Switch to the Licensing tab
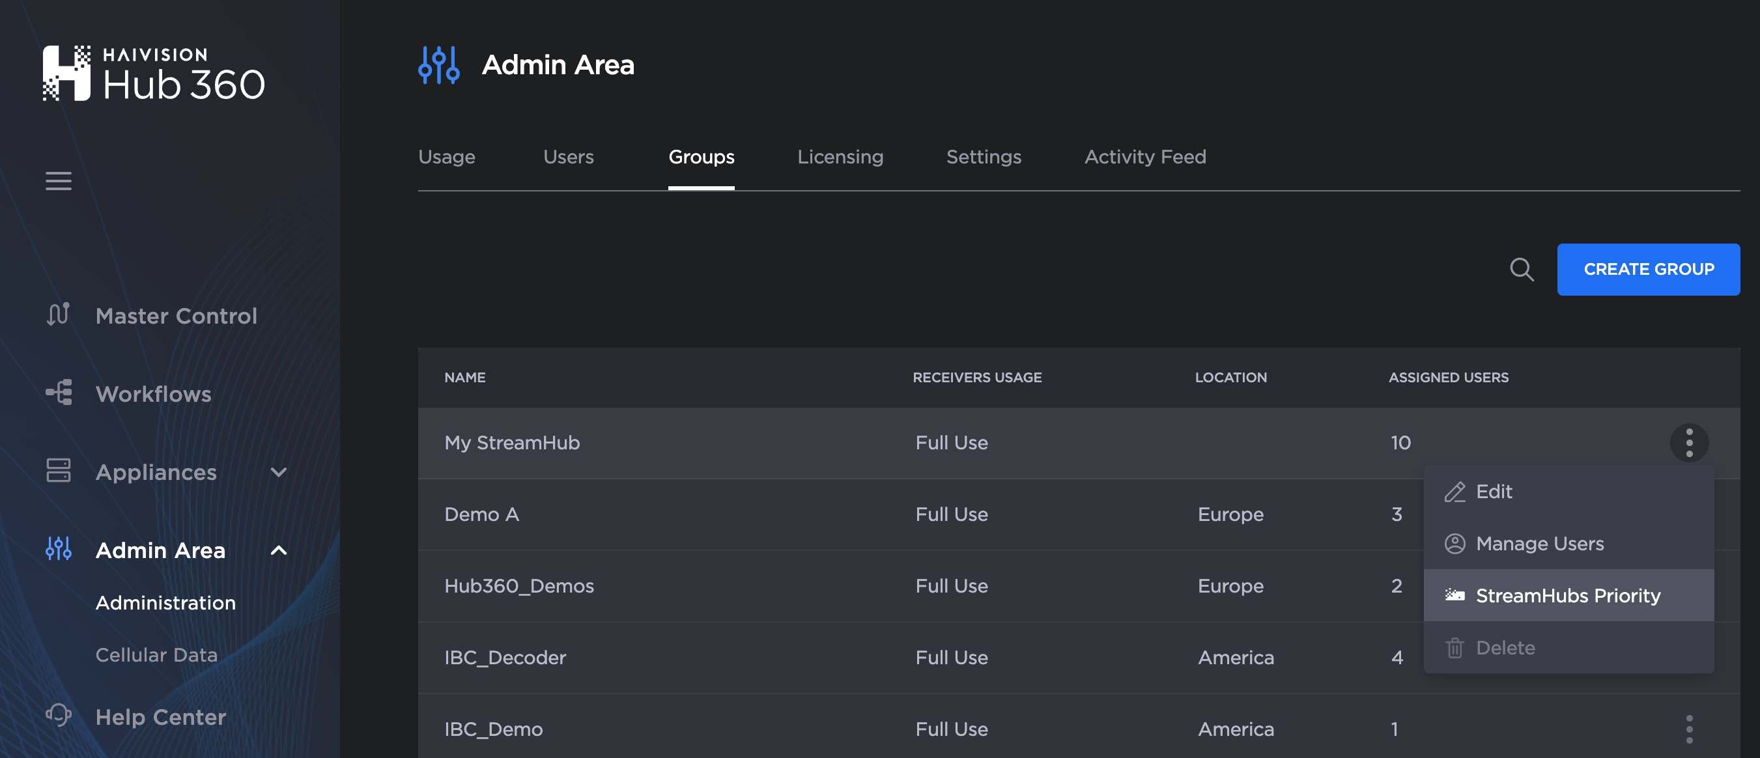 (x=840, y=157)
